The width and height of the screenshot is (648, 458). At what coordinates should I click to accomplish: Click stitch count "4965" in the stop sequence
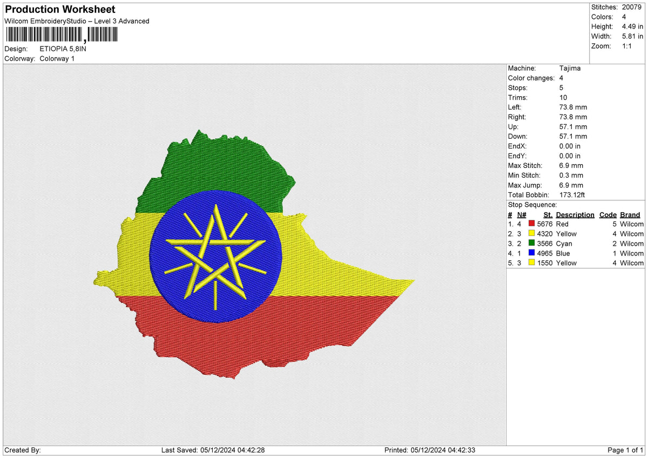tap(545, 253)
